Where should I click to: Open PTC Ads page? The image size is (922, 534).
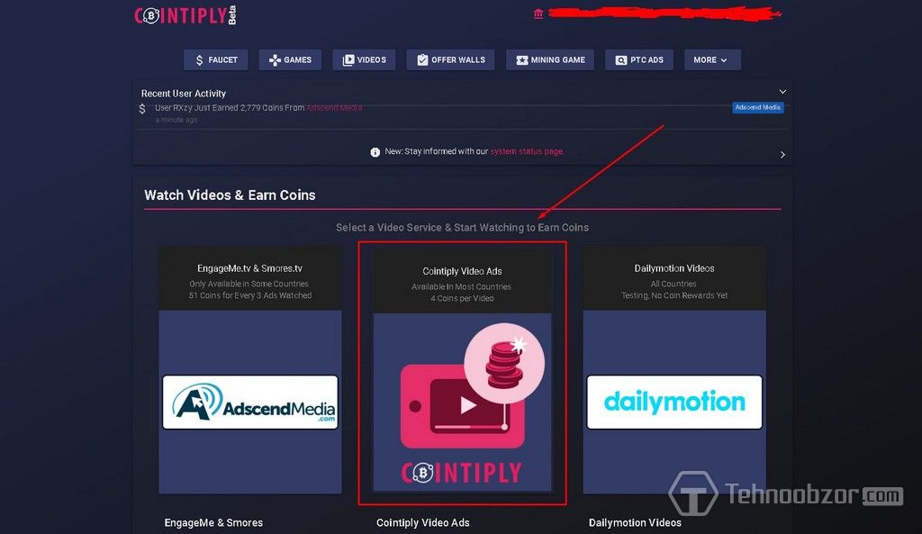[x=639, y=60]
